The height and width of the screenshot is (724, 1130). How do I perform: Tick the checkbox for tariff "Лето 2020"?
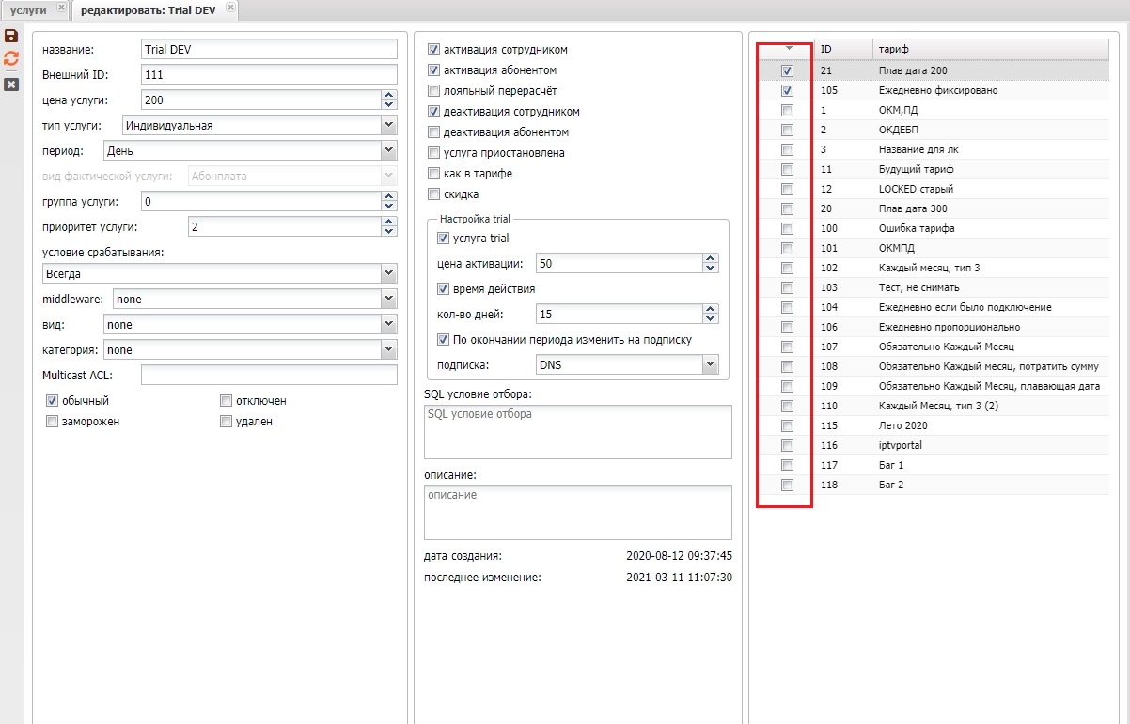pyautogui.click(x=787, y=425)
